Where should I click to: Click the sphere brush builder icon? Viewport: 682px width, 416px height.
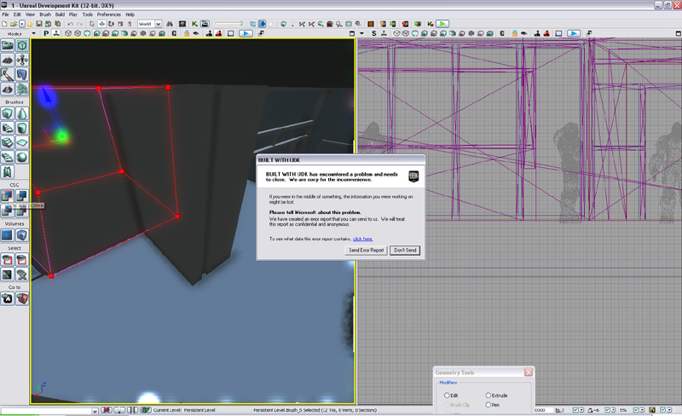tap(21, 157)
